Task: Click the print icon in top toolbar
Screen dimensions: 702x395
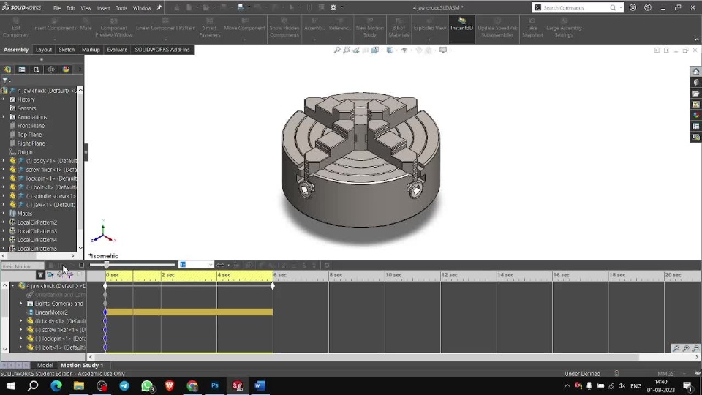Action: tap(242, 7)
